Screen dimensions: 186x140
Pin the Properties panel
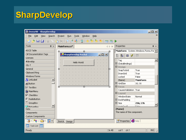[x=153, y=46]
